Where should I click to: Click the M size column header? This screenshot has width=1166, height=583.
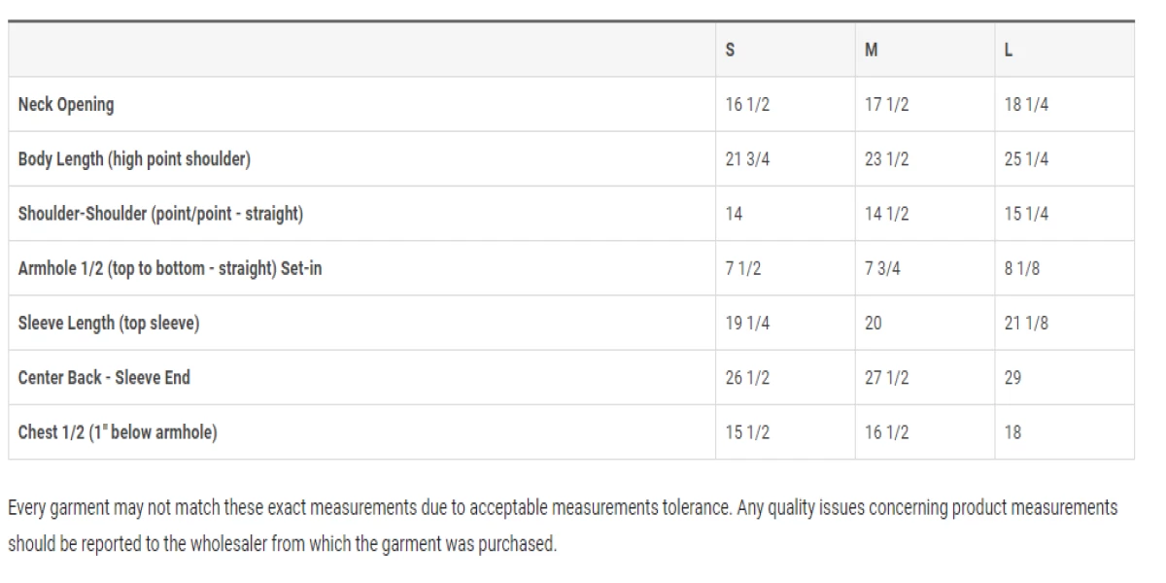coord(872,51)
